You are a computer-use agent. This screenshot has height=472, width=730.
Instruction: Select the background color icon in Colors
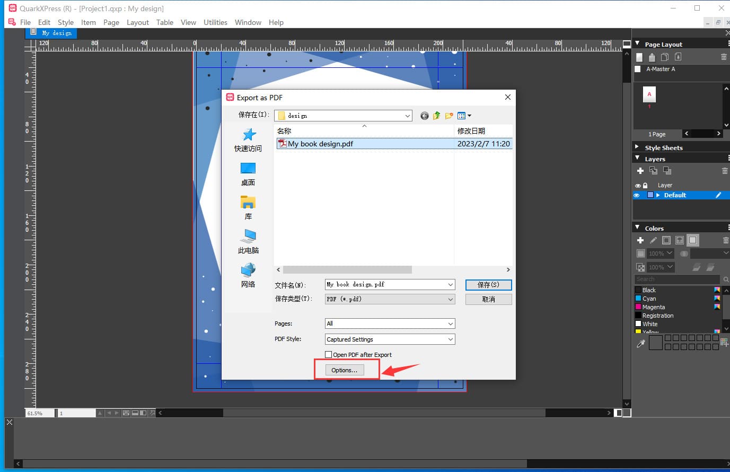coord(692,240)
